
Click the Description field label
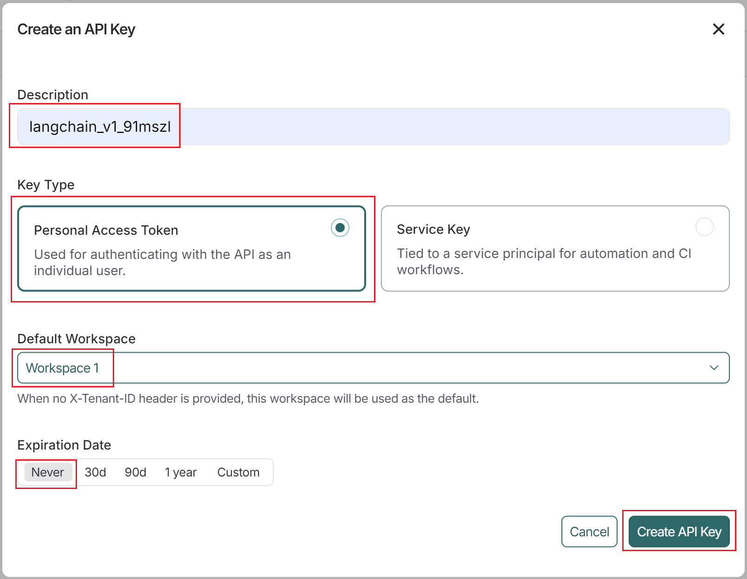pyautogui.click(x=52, y=95)
